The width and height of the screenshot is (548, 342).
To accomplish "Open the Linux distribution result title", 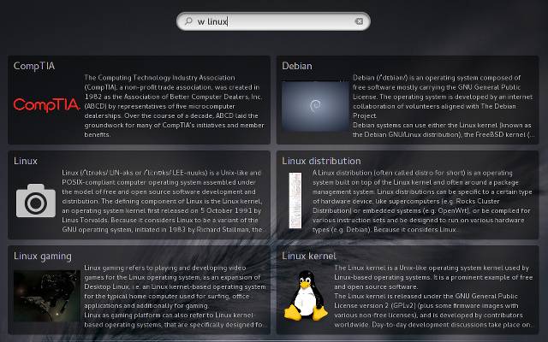I will [x=321, y=161].
